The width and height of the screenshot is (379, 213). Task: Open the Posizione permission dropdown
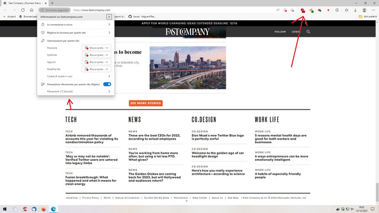97,48
